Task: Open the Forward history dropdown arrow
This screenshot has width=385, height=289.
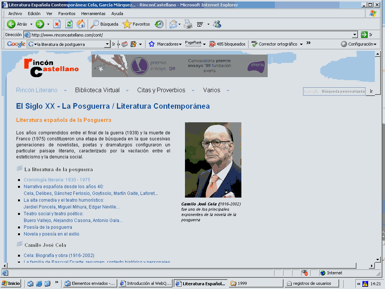Action: pos(48,24)
